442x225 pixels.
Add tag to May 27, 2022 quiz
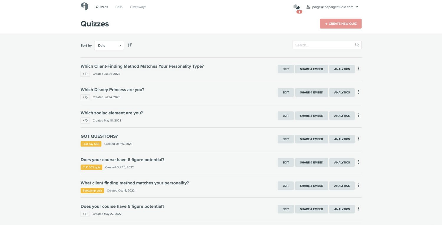pyautogui.click(x=85, y=214)
